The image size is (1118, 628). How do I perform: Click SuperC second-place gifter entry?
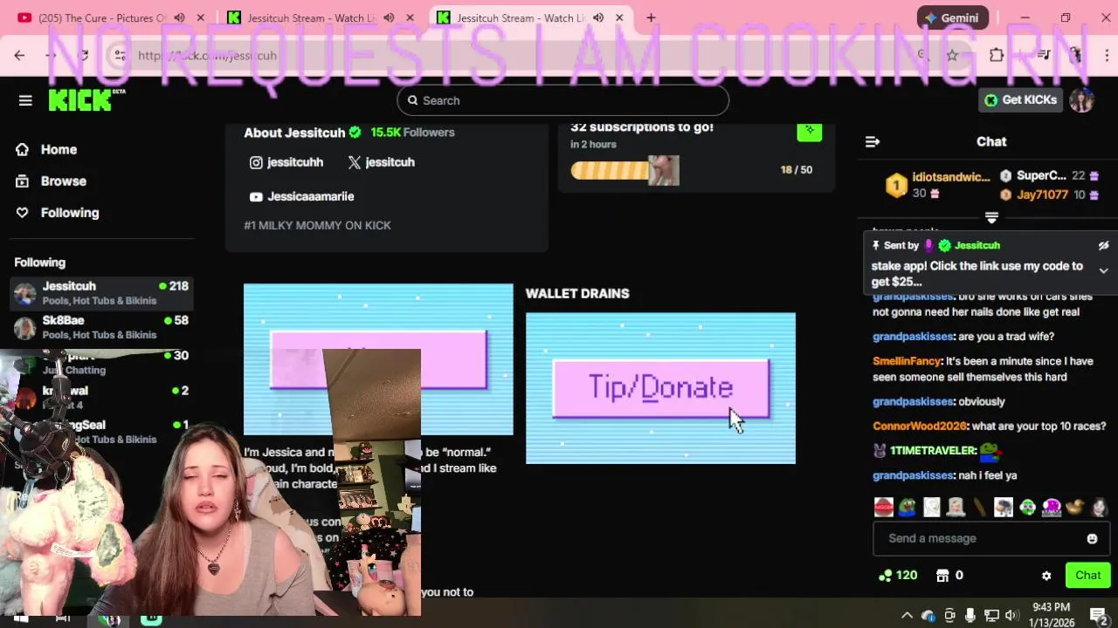coord(1048,175)
